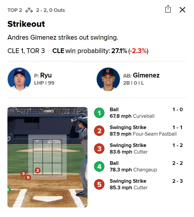Click the CLE win probability text
The width and height of the screenshot is (194, 217).
click(100, 51)
